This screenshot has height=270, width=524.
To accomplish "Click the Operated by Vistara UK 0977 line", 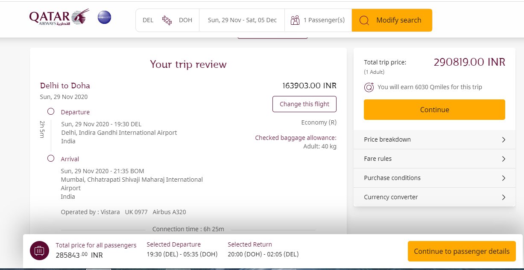I will tap(123, 212).
